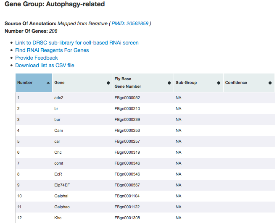Click sort arrows in Sub-Group column header
This screenshot has height=223, width=277.
pyautogui.click(x=219, y=83)
